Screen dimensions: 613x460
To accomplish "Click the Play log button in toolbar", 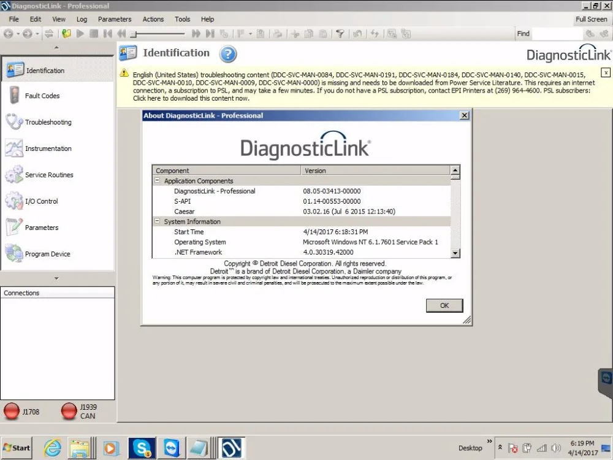I will coord(80,34).
